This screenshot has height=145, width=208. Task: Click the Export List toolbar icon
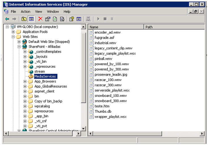[x=62, y=19]
